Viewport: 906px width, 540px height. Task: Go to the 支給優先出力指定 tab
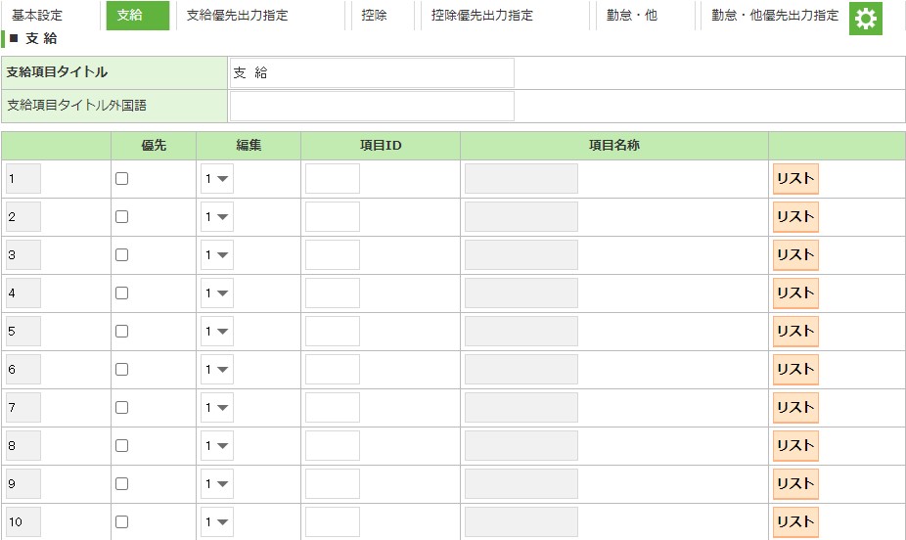[238, 16]
